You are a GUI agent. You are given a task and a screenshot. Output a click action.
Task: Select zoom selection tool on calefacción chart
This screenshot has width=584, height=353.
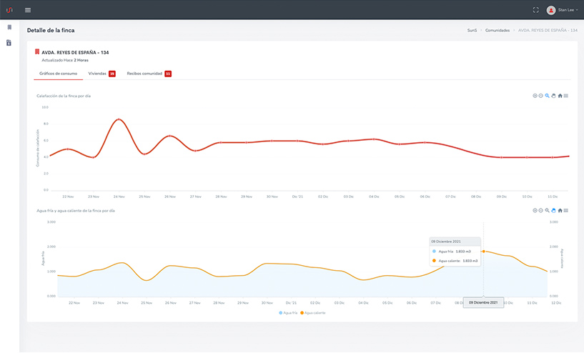(x=547, y=96)
